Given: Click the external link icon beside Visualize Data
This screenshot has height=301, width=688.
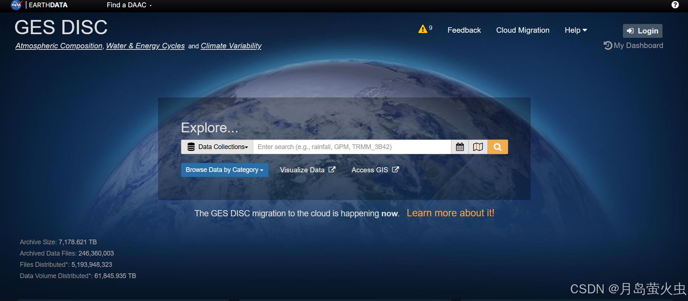Looking at the screenshot, I should [332, 169].
